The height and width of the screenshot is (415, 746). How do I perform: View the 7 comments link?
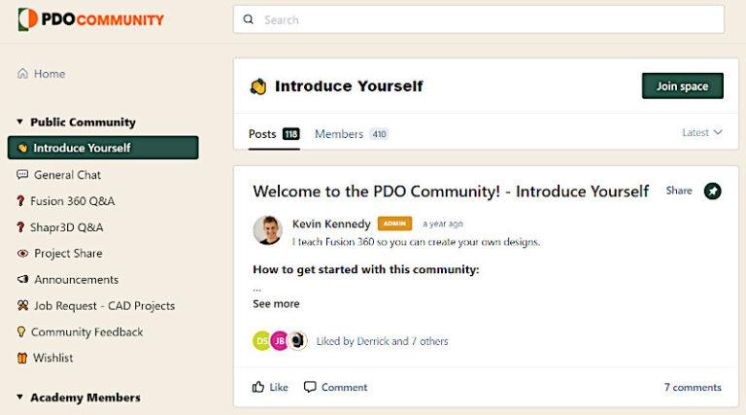point(693,388)
